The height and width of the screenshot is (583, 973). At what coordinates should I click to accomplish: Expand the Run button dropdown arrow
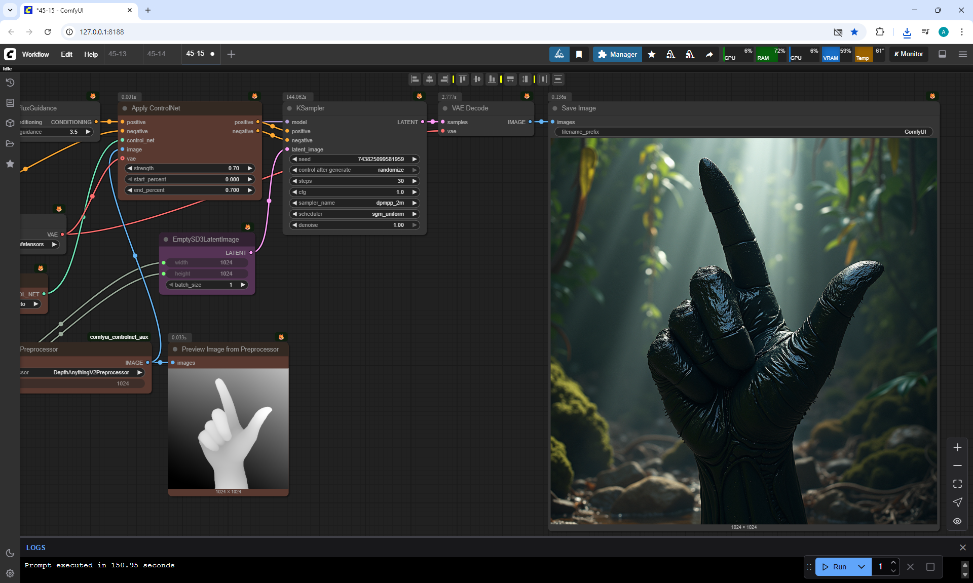[862, 567]
